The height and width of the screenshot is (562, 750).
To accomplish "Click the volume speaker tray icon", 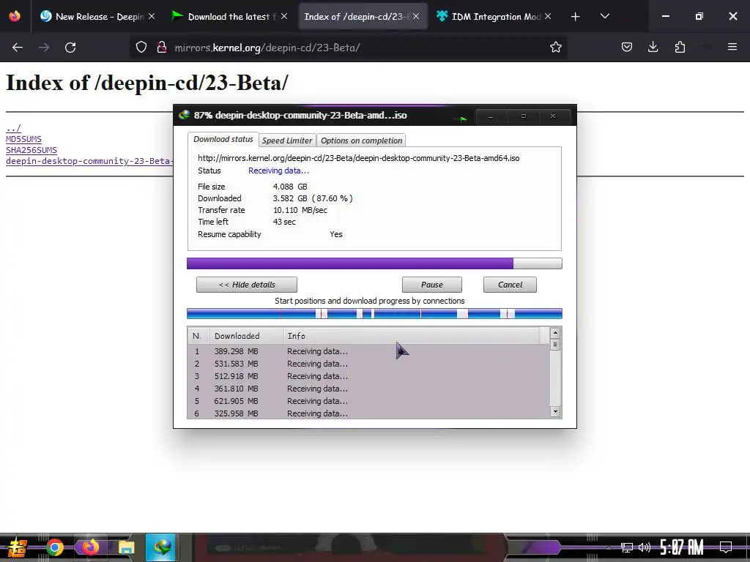I will coord(645,547).
